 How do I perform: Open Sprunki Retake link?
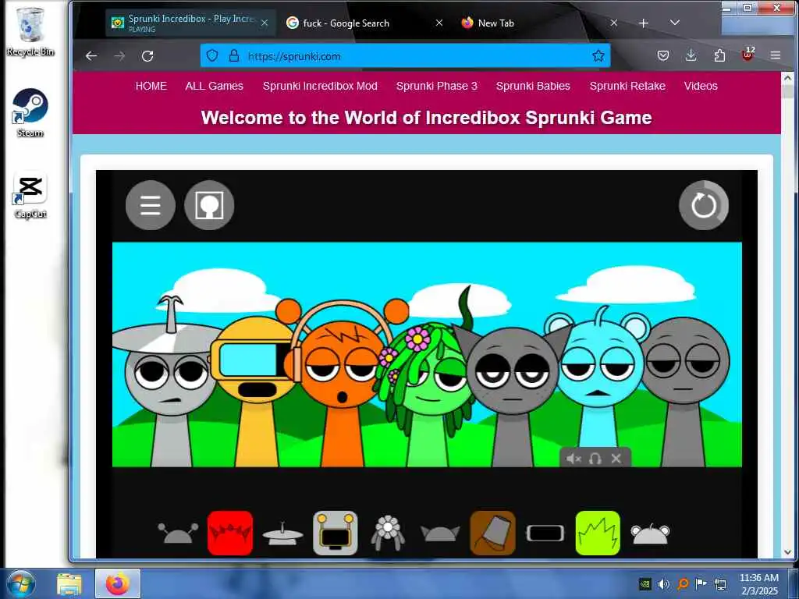(627, 86)
